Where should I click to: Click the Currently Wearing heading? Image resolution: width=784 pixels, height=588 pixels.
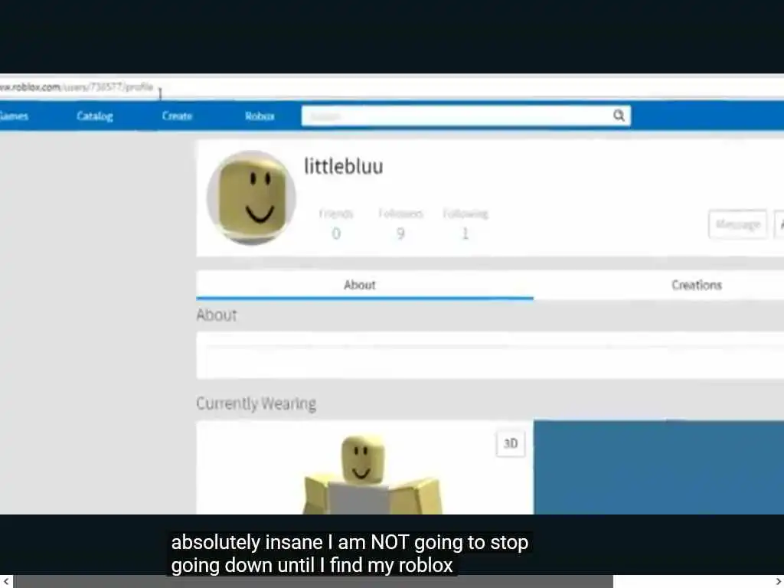point(256,403)
